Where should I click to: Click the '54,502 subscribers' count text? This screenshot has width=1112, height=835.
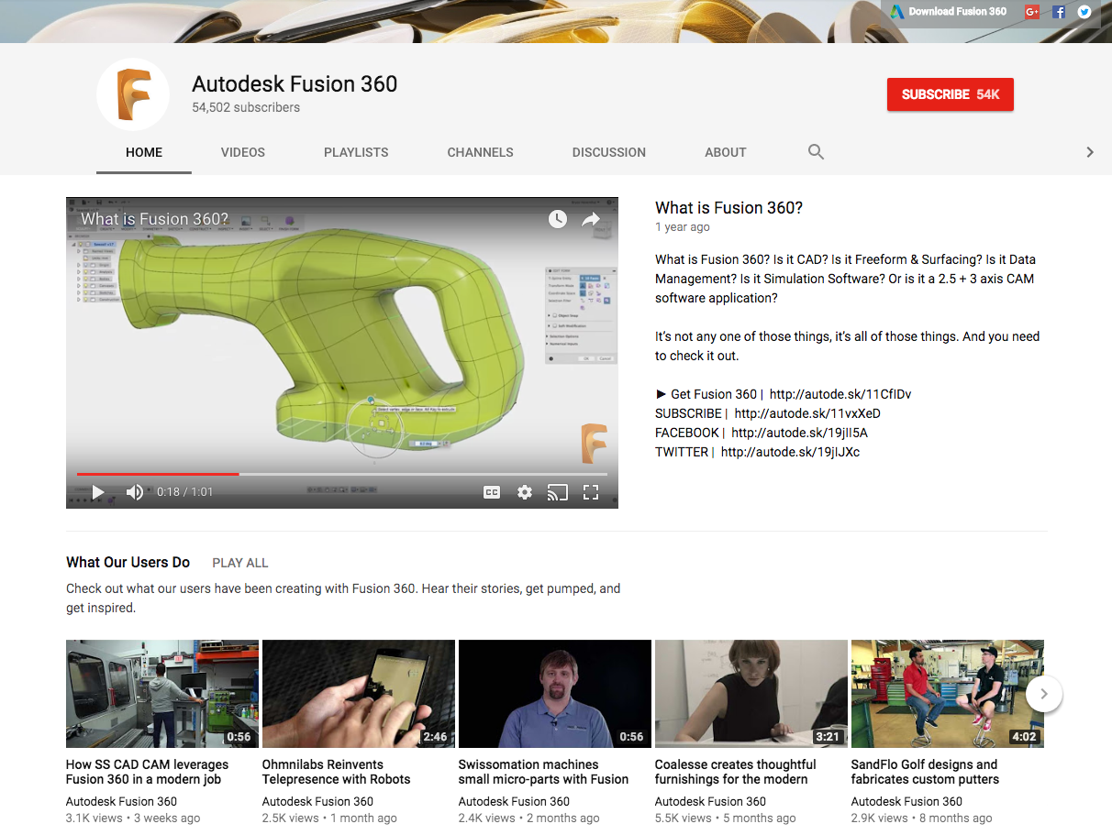pyautogui.click(x=246, y=107)
